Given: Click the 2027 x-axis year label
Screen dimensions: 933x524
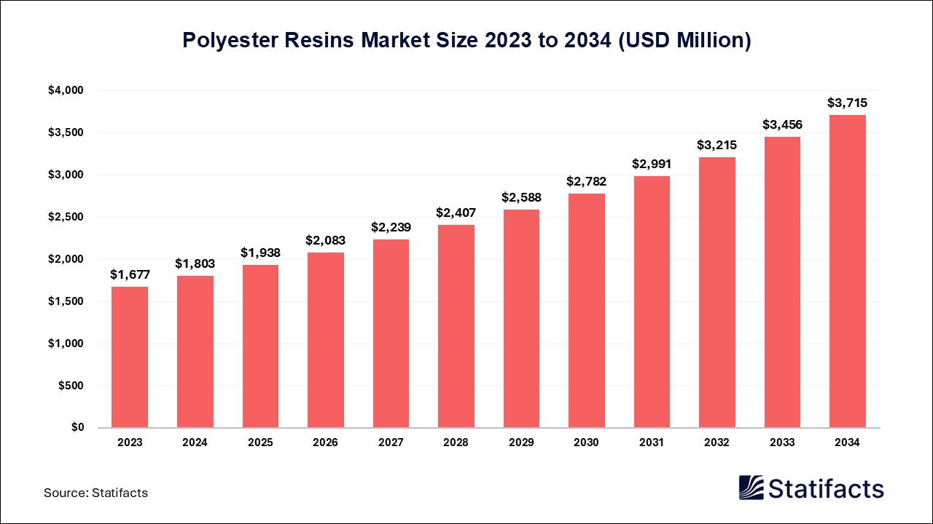Looking at the screenshot, I should [x=391, y=442].
